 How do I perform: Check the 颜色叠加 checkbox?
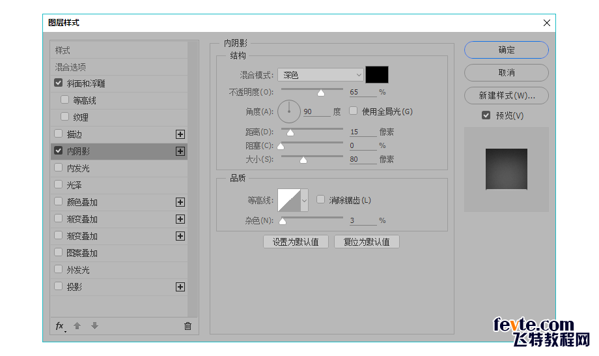point(58,201)
